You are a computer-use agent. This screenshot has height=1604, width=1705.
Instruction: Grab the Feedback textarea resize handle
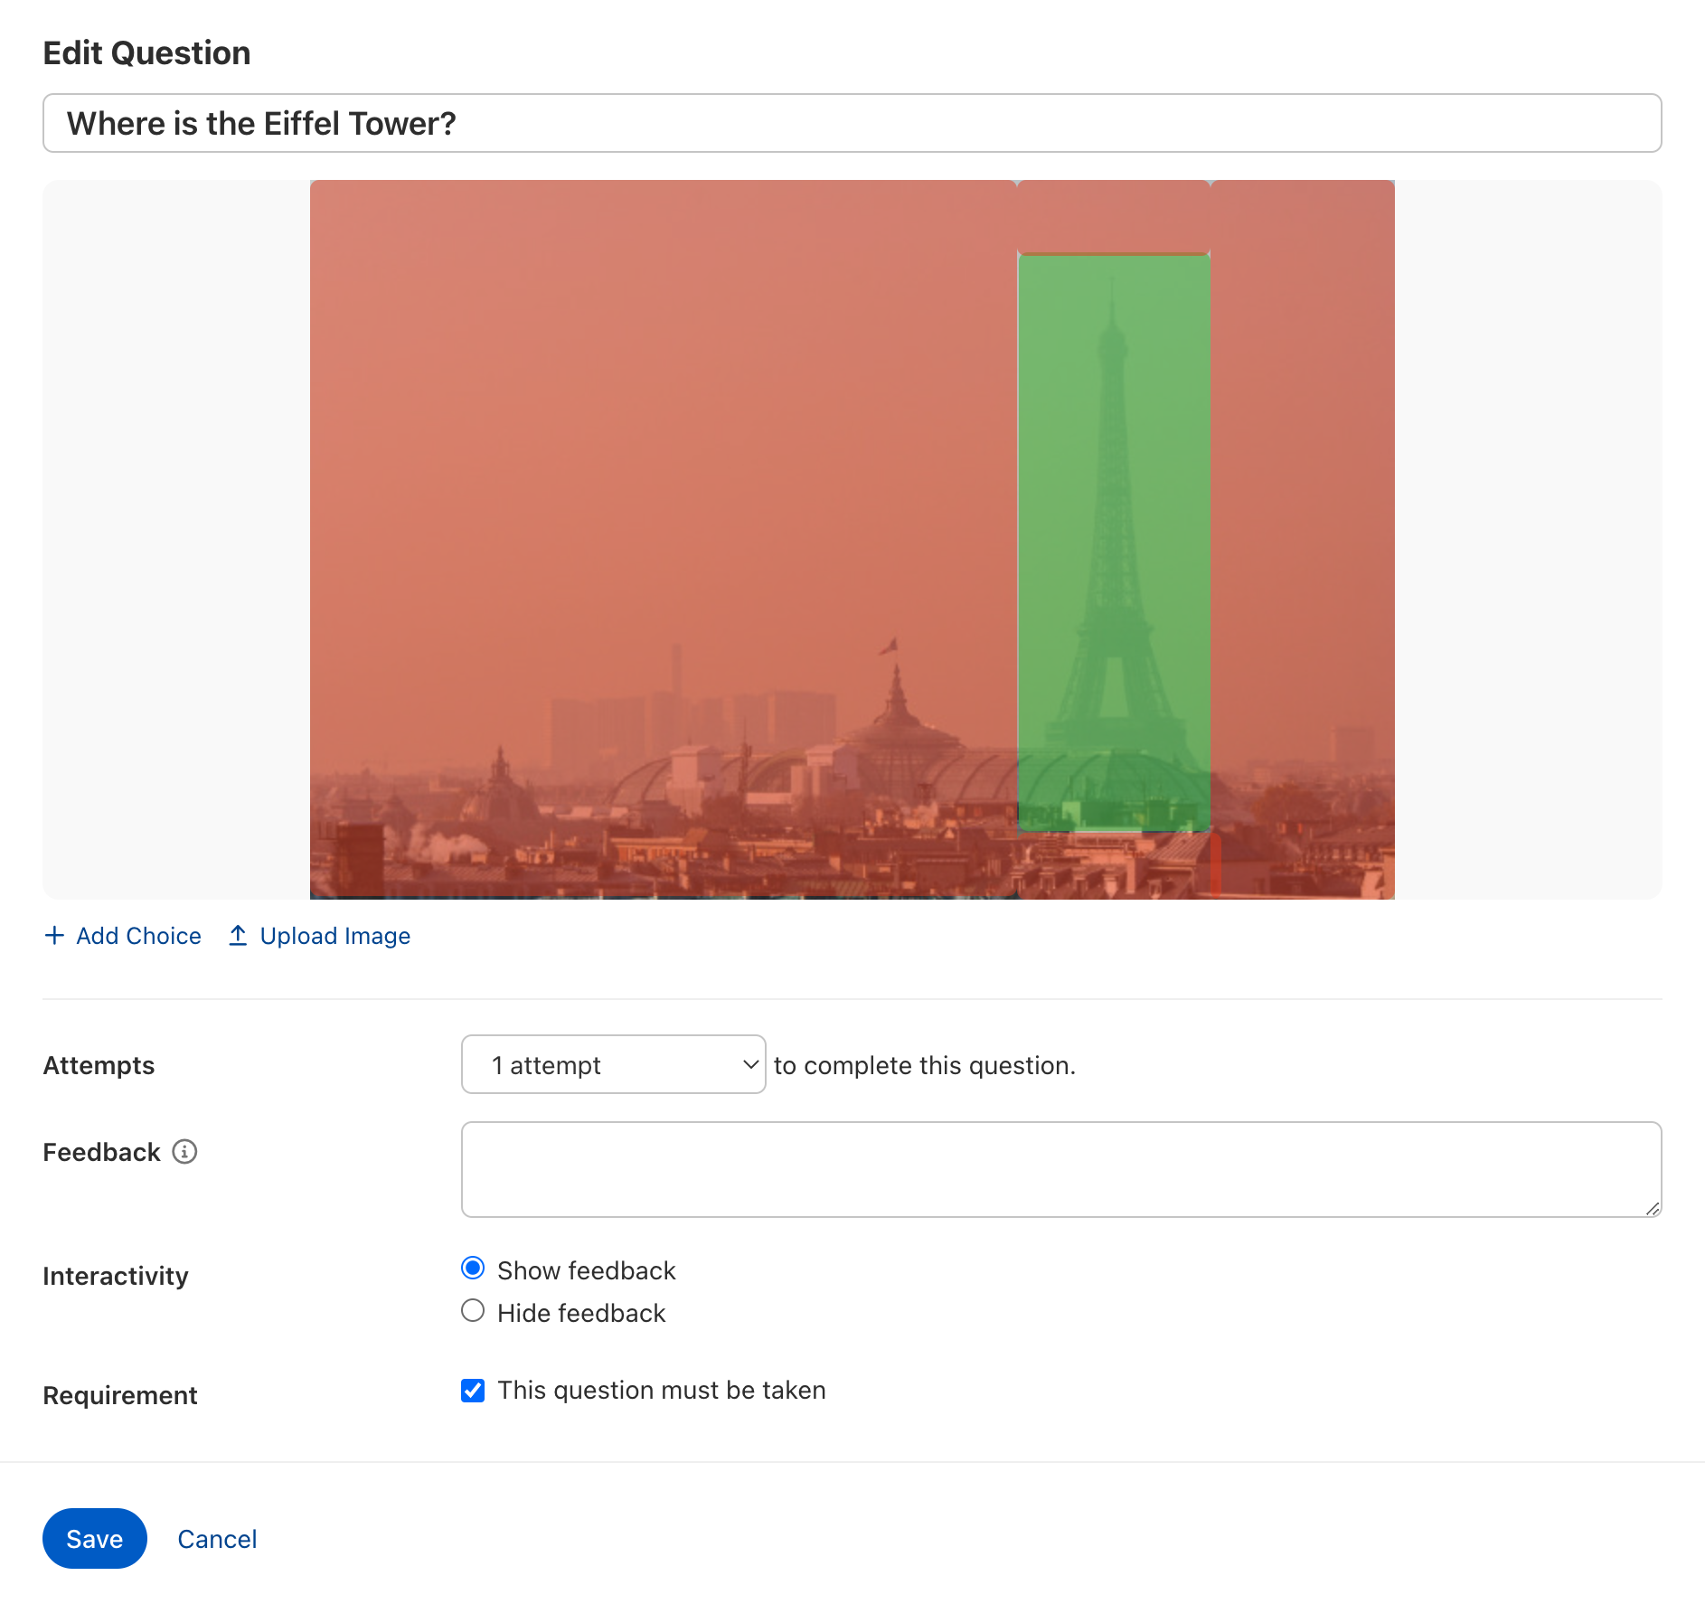pyautogui.click(x=1653, y=1208)
